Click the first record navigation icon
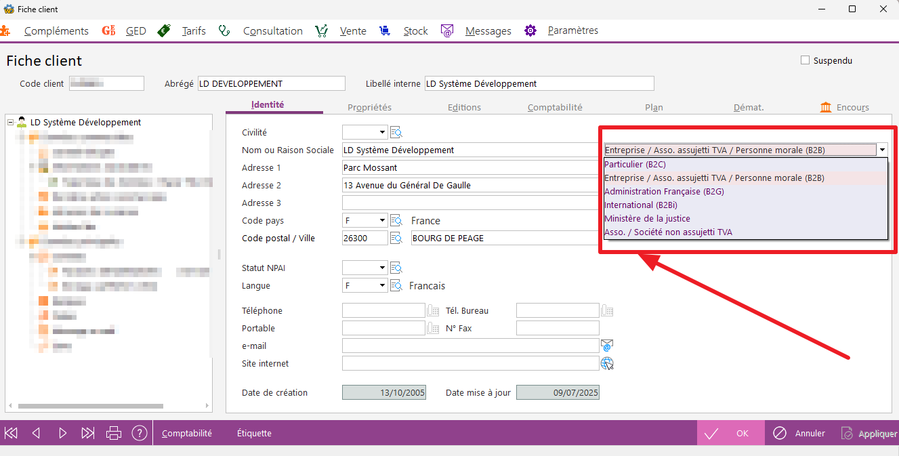The image size is (899, 456). [x=11, y=433]
